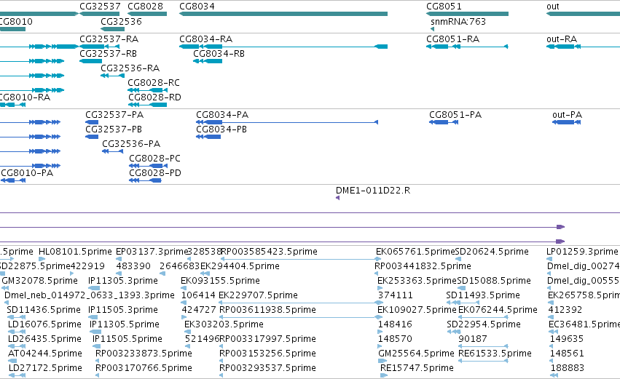The height and width of the screenshot is (379, 620).
Task: Select EST EK303203.5prime label
Action: 224,325
